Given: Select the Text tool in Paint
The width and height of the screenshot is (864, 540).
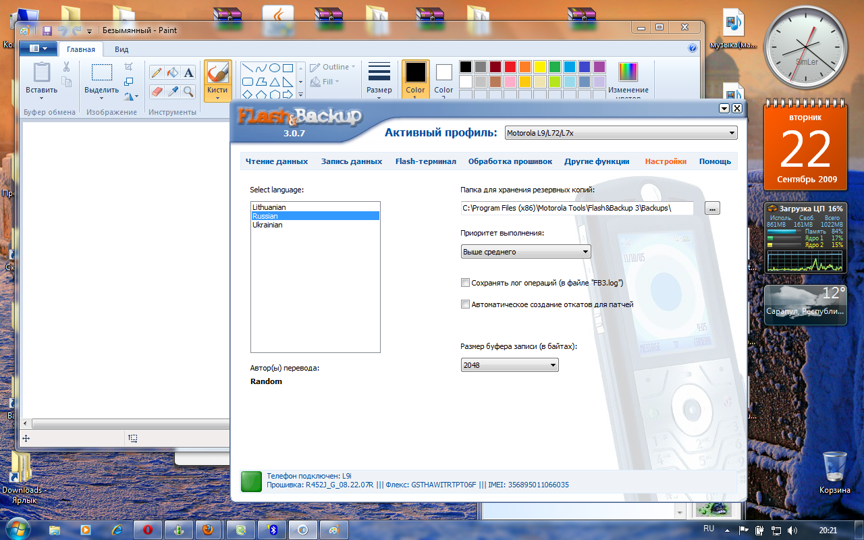Looking at the screenshot, I should click(x=188, y=72).
